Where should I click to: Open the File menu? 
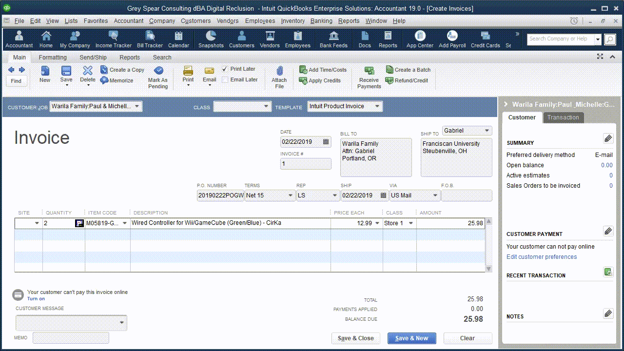19,21
